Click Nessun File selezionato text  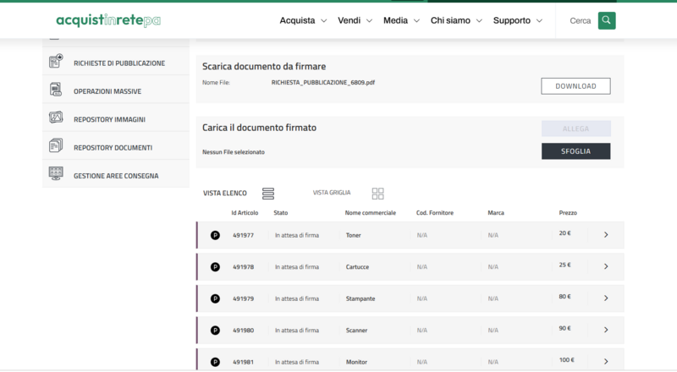[x=234, y=152]
